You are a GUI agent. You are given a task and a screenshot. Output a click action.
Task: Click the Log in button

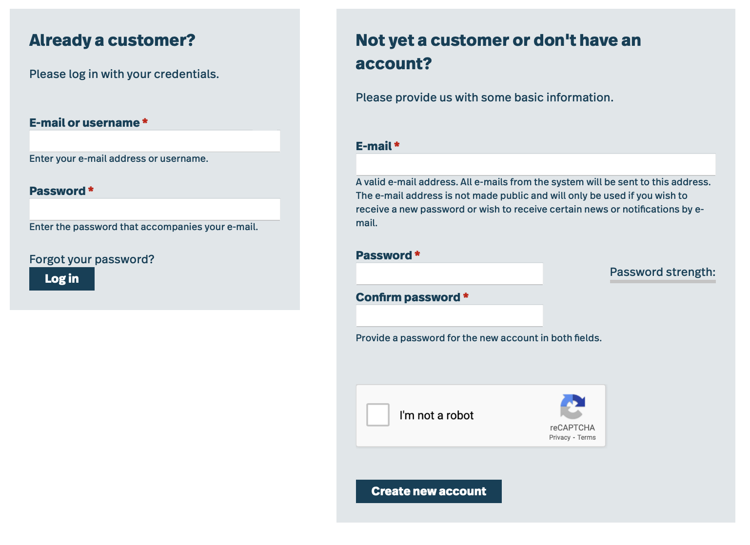coord(62,279)
